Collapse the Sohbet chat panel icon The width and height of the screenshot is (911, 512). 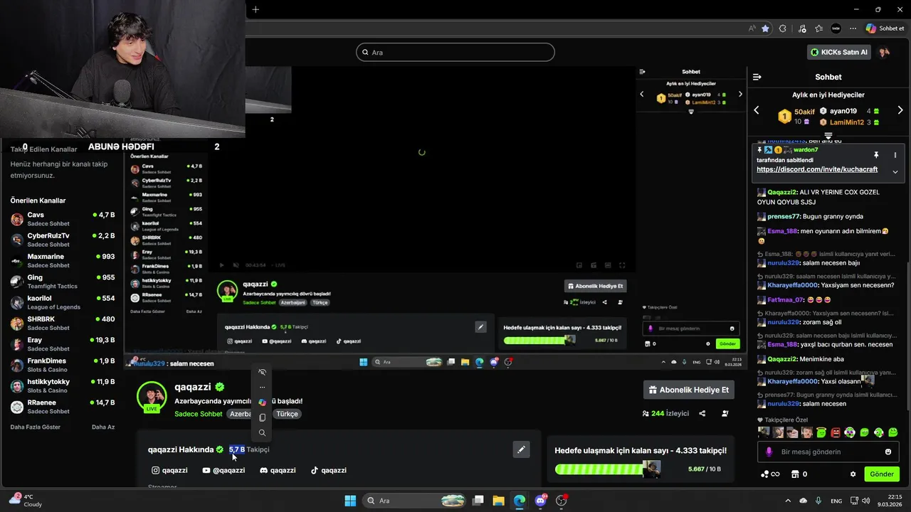click(x=757, y=77)
